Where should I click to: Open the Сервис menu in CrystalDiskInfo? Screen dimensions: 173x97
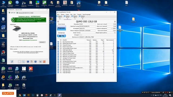coord(67,14)
